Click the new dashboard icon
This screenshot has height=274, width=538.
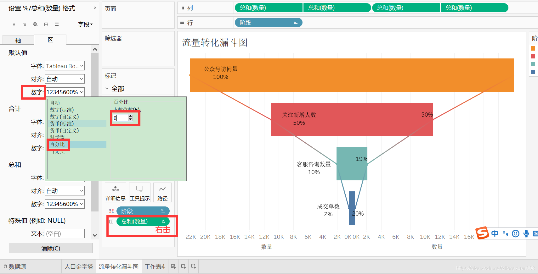click(x=184, y=266)
